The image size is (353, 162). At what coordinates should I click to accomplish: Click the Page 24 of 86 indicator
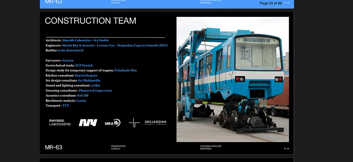270,3
